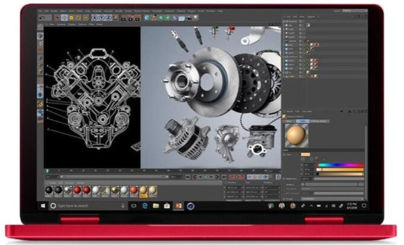The height and width of the screenshot is (245, 404).
Task: Open the Layout dropdown at the top right
Action: tap(355, 11)
